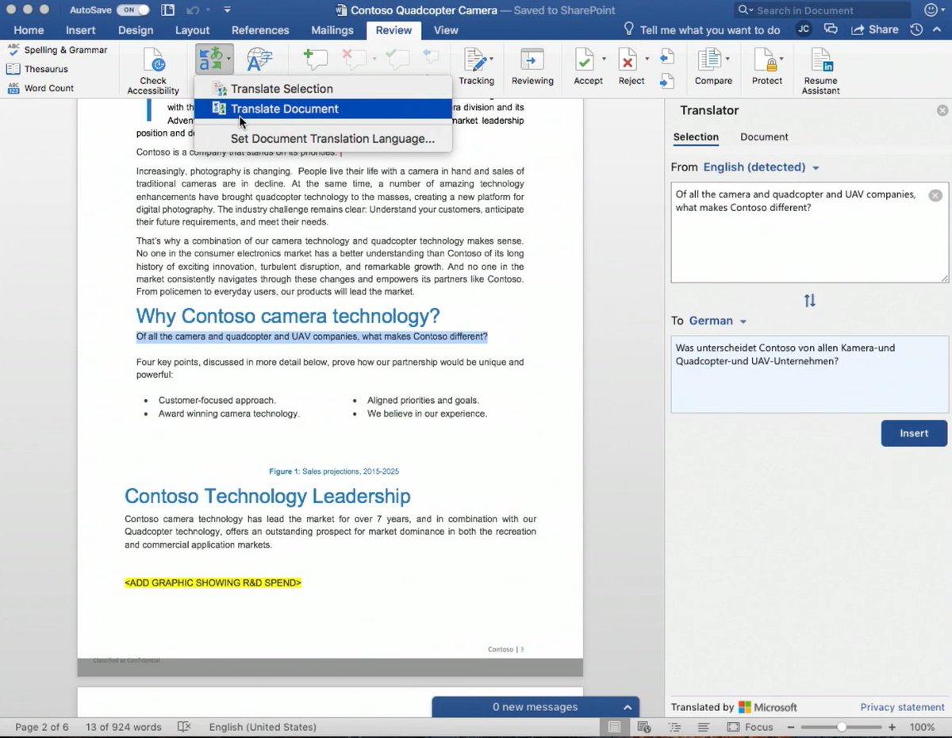
Task: Click the Language ribbon icon
Action: coord(259,60)
